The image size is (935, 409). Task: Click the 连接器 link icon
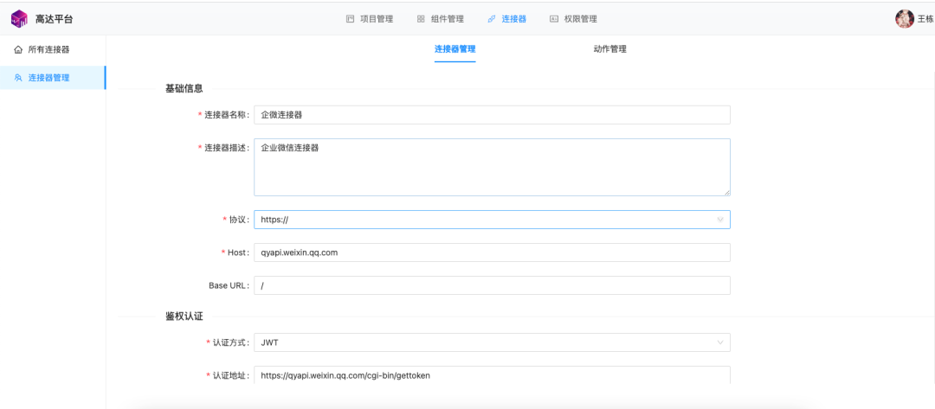pos(492,19)
